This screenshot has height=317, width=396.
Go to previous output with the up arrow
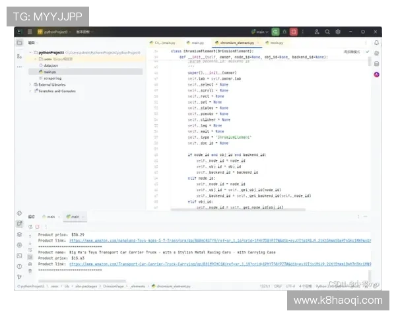point(30,236)
